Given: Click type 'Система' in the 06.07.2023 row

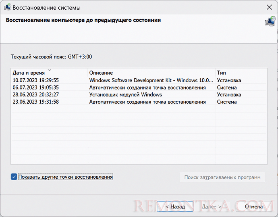Looking at the screenshot, I should (227, 88).
